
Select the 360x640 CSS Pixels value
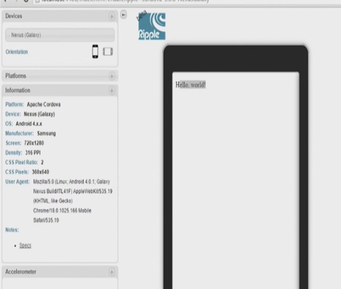click(40, 172)
